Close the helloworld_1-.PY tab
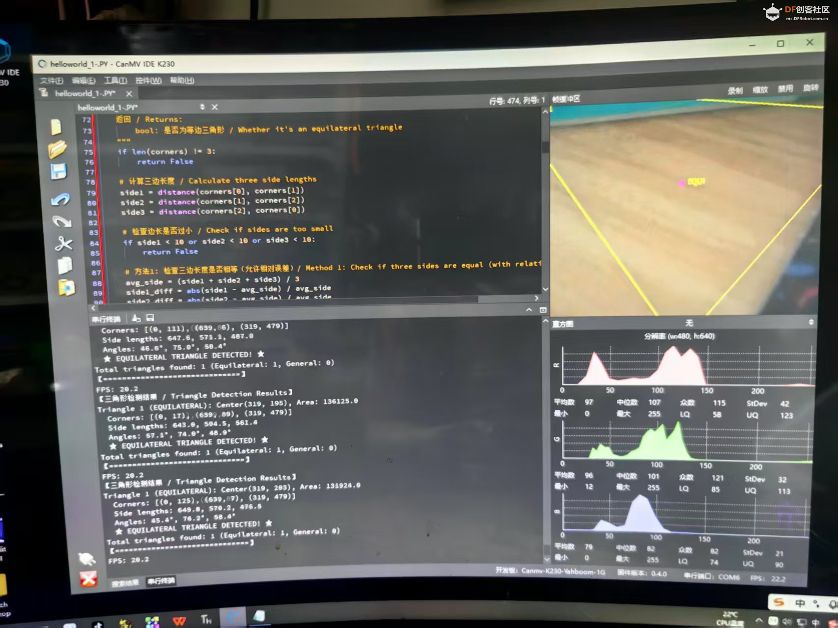 tap(129, 93)
